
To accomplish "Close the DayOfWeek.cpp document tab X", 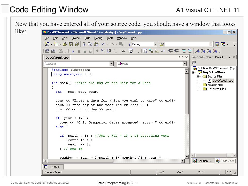I will pyautogui.click(x=187, y=57).
